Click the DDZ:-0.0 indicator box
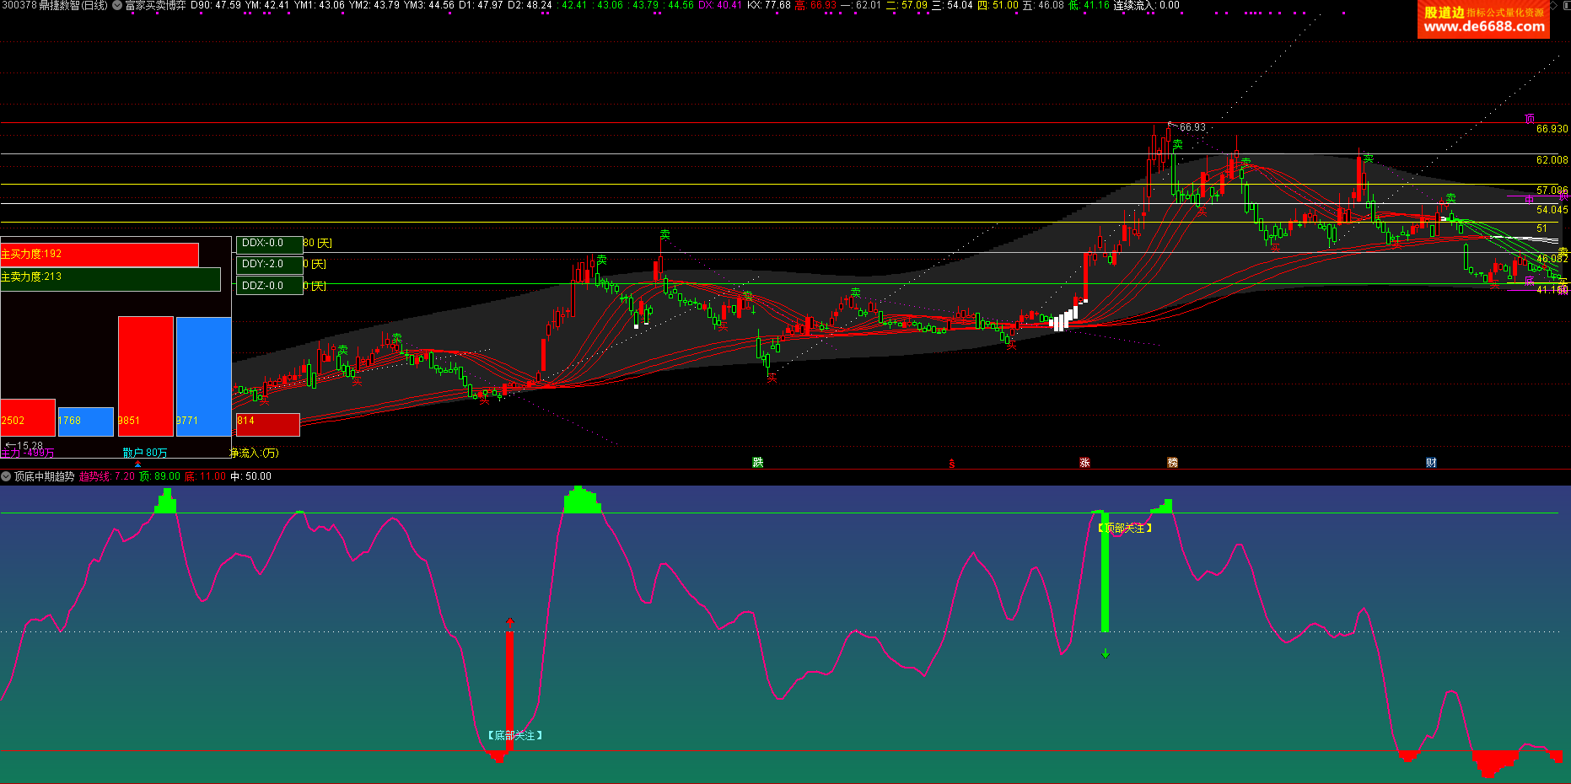This screenshot has width=1571, height=784. (x=269, y=287)
